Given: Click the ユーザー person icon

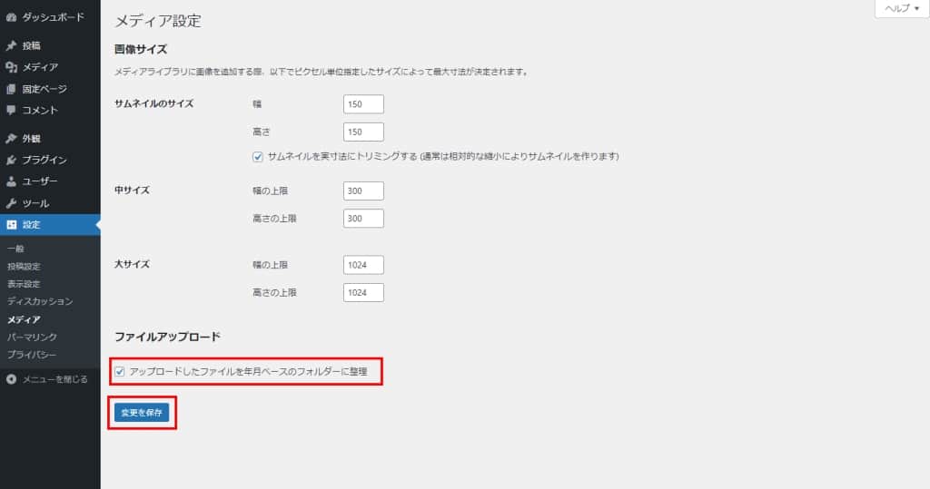Looking at the screenshot, I should 11,182.
